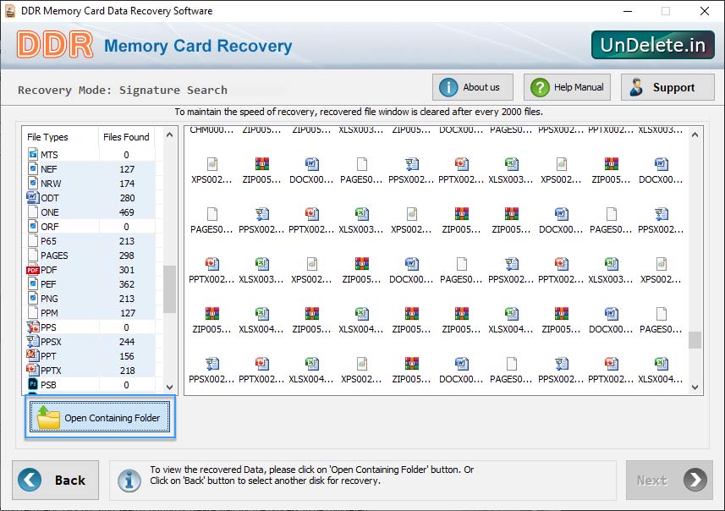725x511 pixels.
Task: Click file types list scroll down arrow
Action: point(170,387)
